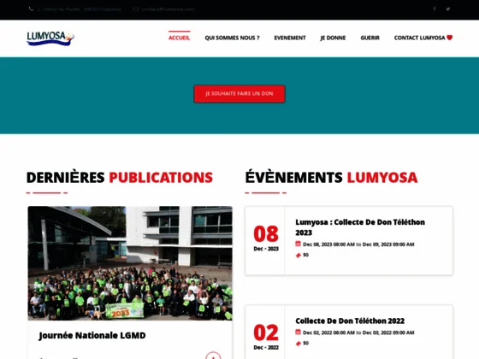
Task: Click the red heart icon beside Contact Lumyosa
Action: 449,38
